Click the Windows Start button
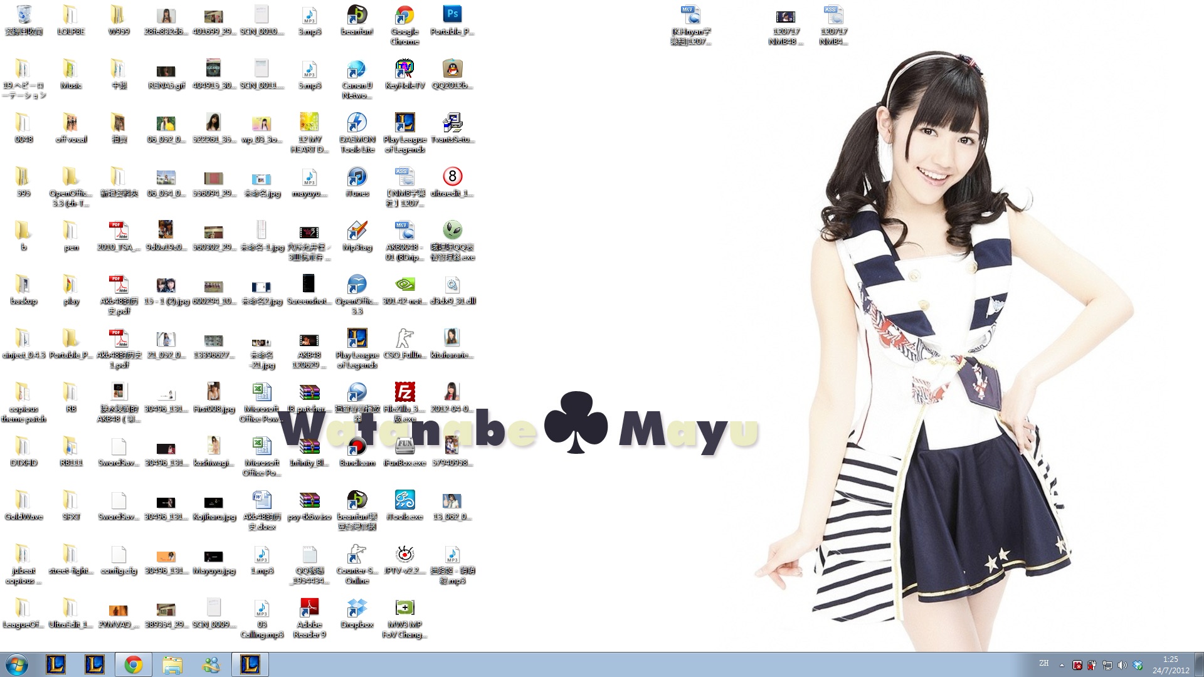1204x677 pixels. pyautogui.click(x=17, y=664)
